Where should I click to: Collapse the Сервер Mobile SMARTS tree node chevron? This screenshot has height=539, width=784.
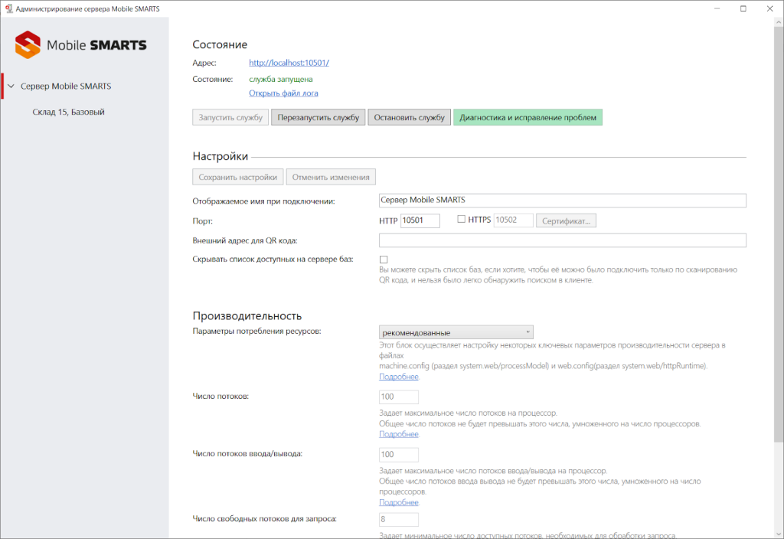tap(11, 86)
